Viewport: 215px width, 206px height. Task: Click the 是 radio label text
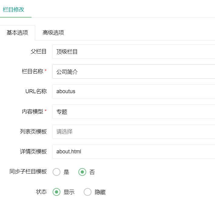[66, 172]
